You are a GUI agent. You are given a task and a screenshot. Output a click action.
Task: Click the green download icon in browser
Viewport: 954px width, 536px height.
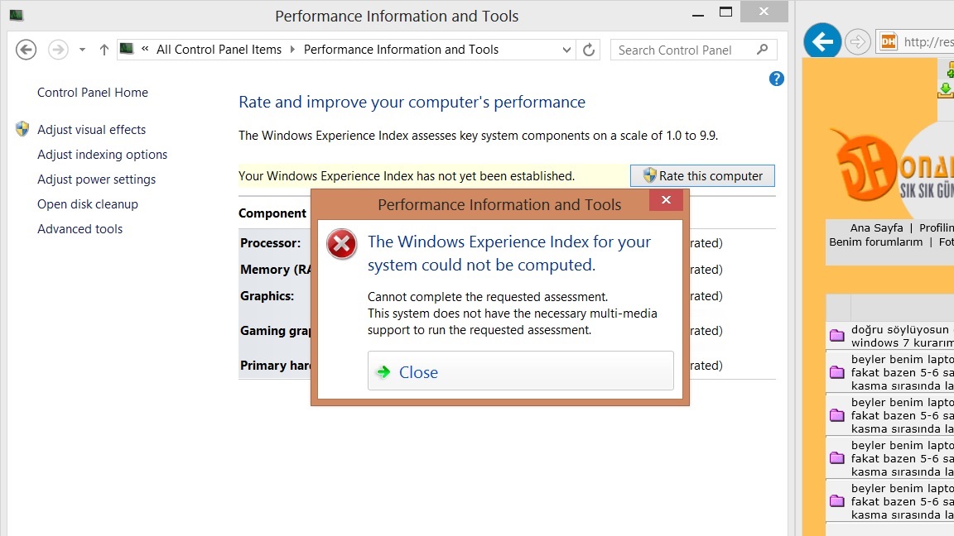click(946, 90)
